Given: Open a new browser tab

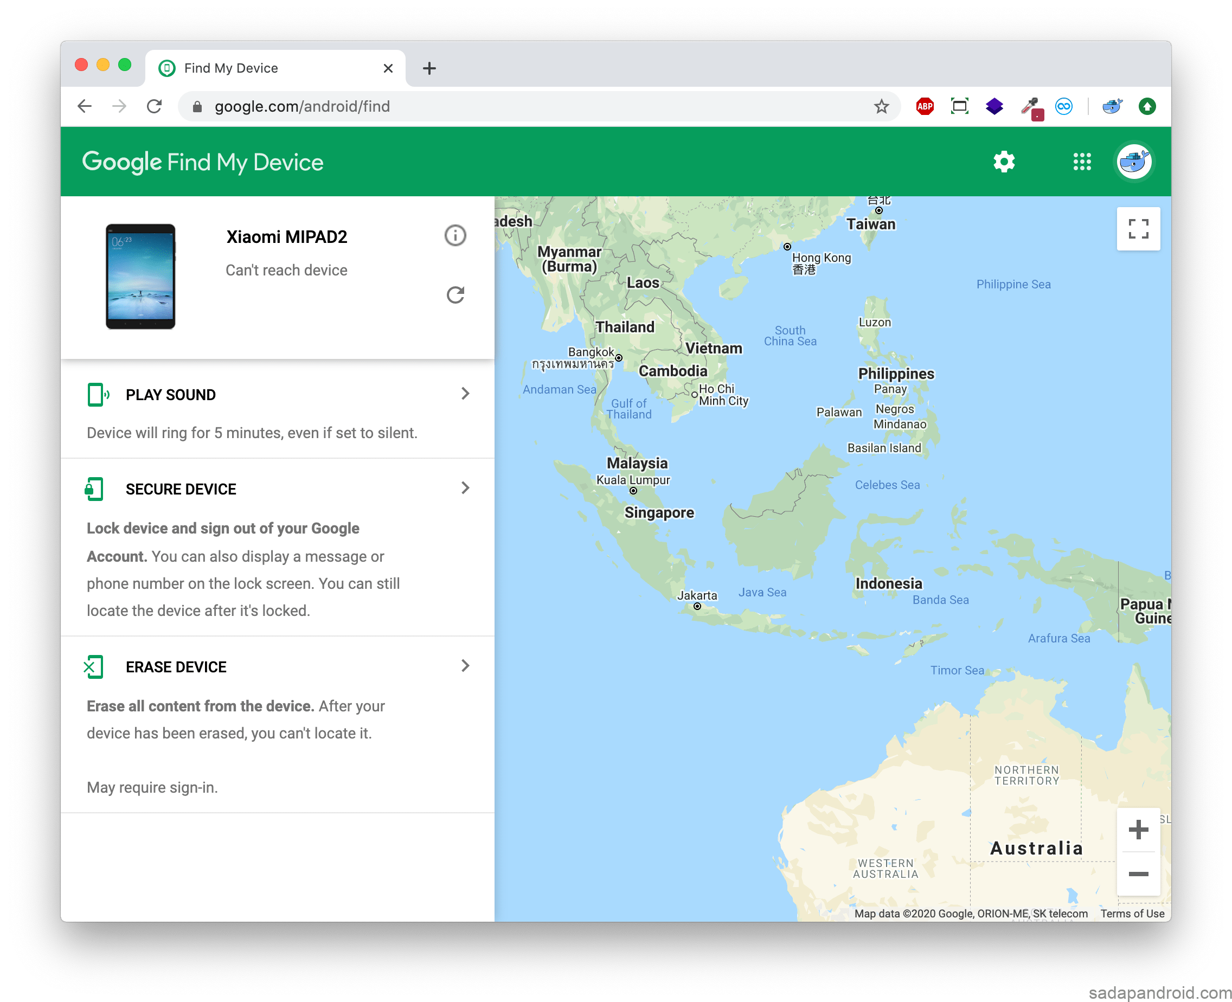Looking at the screenshot, I should point(429,68).
